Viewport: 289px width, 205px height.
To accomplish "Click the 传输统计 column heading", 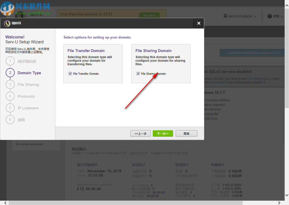I will click(x=217, y=165).
